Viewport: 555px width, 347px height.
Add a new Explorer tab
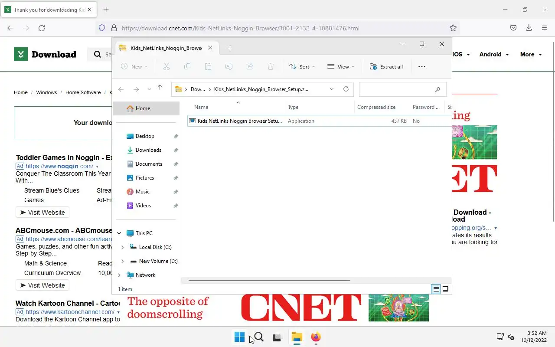coord(230,48)
